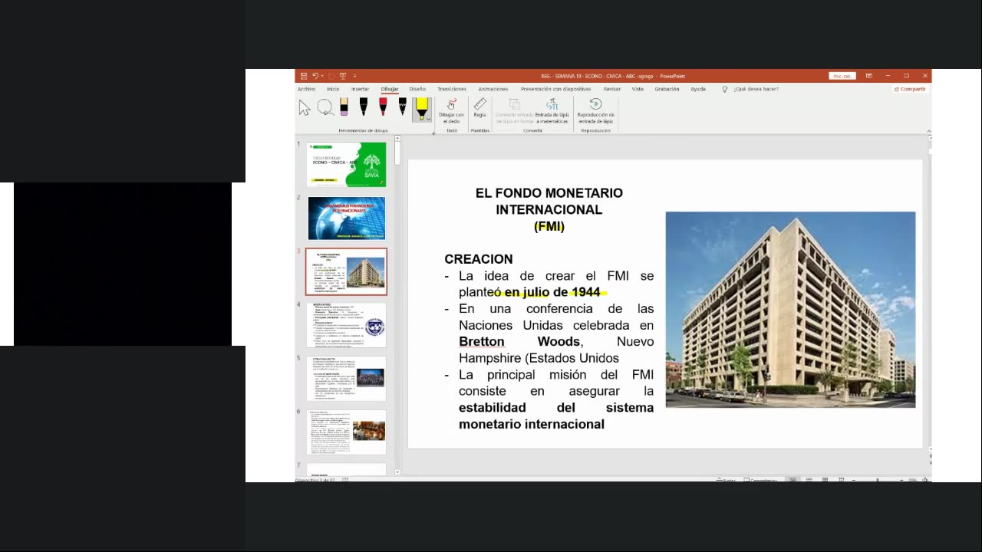Switch to reading view in the status bar
982x552 pixels.
pyautogui.click(x=825, y=480)
